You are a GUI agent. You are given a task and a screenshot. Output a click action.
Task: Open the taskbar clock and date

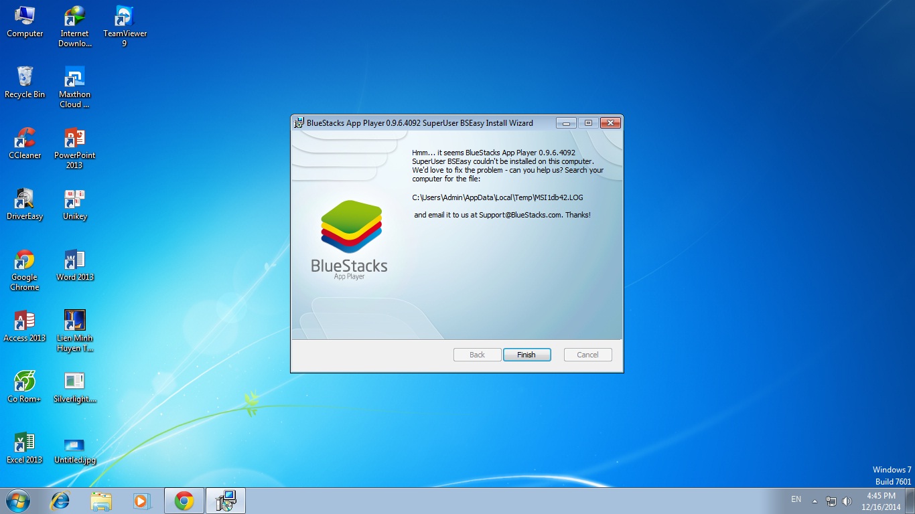click(881, 501)
